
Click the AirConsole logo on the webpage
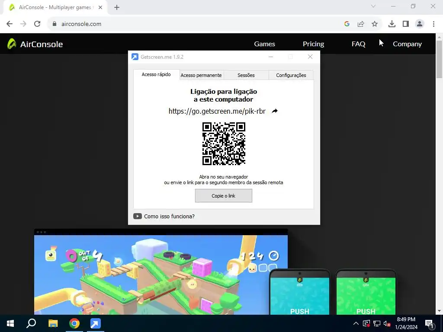click(35, 44)
